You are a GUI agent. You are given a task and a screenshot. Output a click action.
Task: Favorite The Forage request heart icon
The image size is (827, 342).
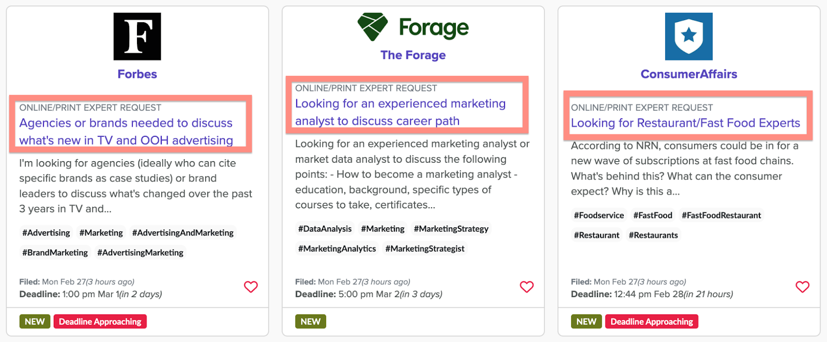[527, 287]
